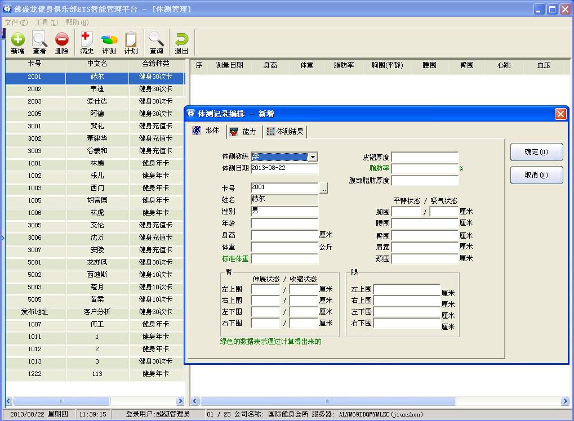The width and height of the screenshot is (574, 421).
Task: Select member row 3001 贺礼
Action: coord(95,126)
